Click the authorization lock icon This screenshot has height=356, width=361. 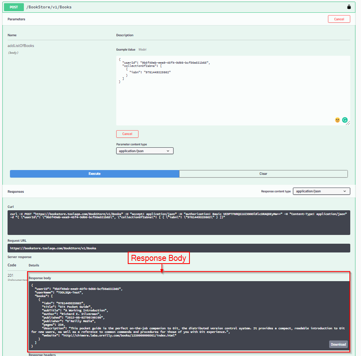(x=349, y=7)
